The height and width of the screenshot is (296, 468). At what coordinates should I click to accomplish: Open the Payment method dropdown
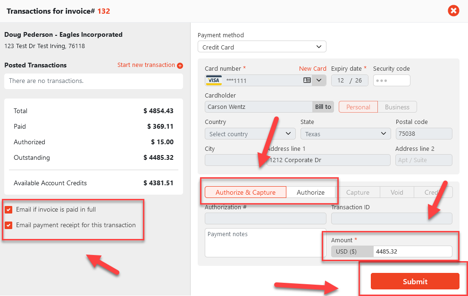point(262,47)
